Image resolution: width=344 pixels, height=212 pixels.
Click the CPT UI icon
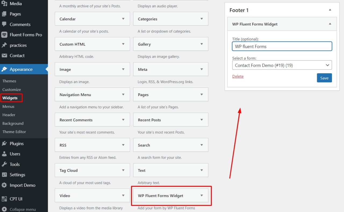coord(4,199)
